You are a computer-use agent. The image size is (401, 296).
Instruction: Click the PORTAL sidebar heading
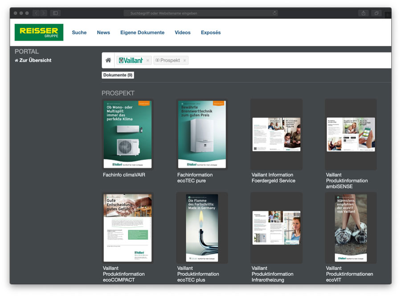27,51
